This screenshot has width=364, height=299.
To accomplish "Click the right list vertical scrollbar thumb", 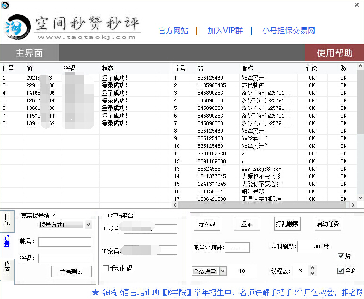I will coord(360,102).
